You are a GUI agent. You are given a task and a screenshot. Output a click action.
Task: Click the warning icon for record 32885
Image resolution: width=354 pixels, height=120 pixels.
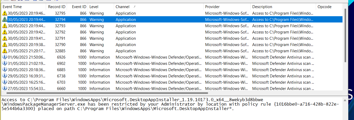[5, 51]
